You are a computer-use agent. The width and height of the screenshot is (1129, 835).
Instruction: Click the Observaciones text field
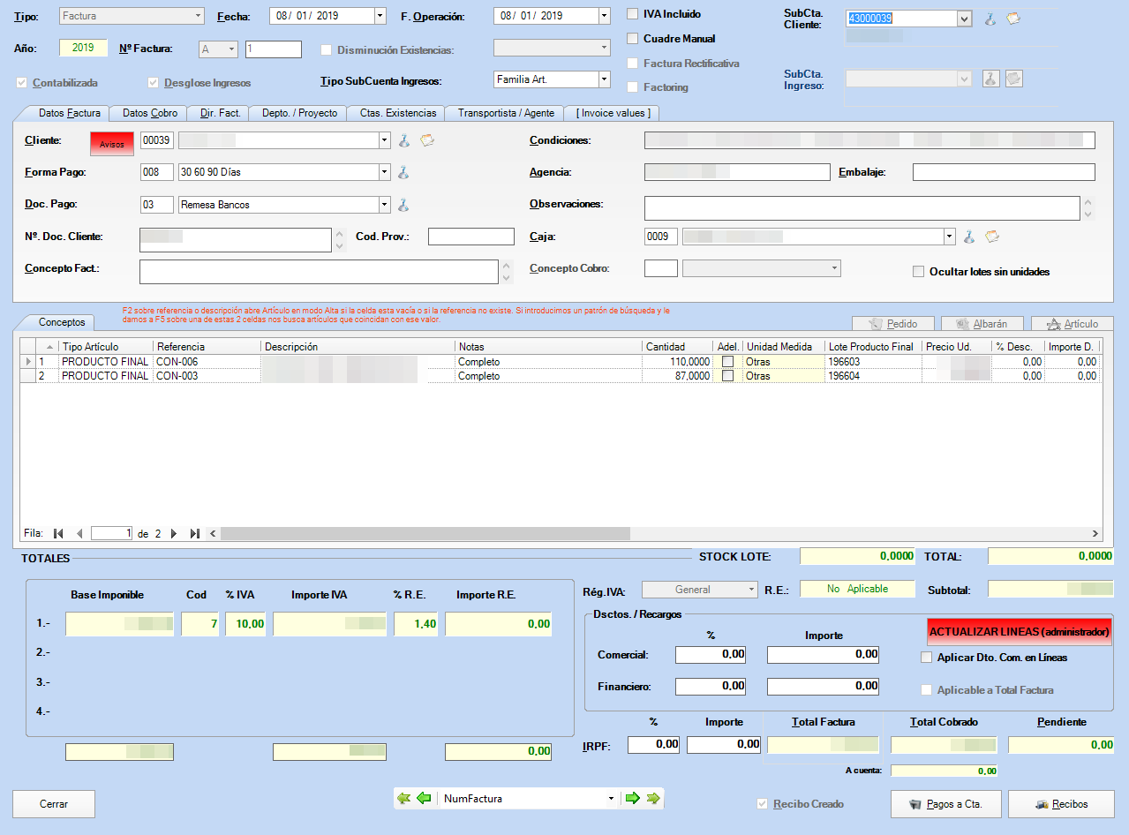[862, 208]
